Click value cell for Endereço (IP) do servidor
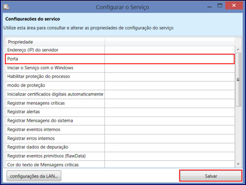246x185 pixels. click(x=170, y=50)
